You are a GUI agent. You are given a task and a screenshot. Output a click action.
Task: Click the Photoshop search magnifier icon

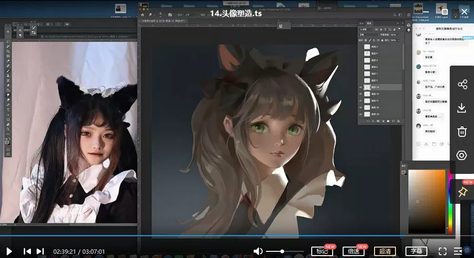395,15
